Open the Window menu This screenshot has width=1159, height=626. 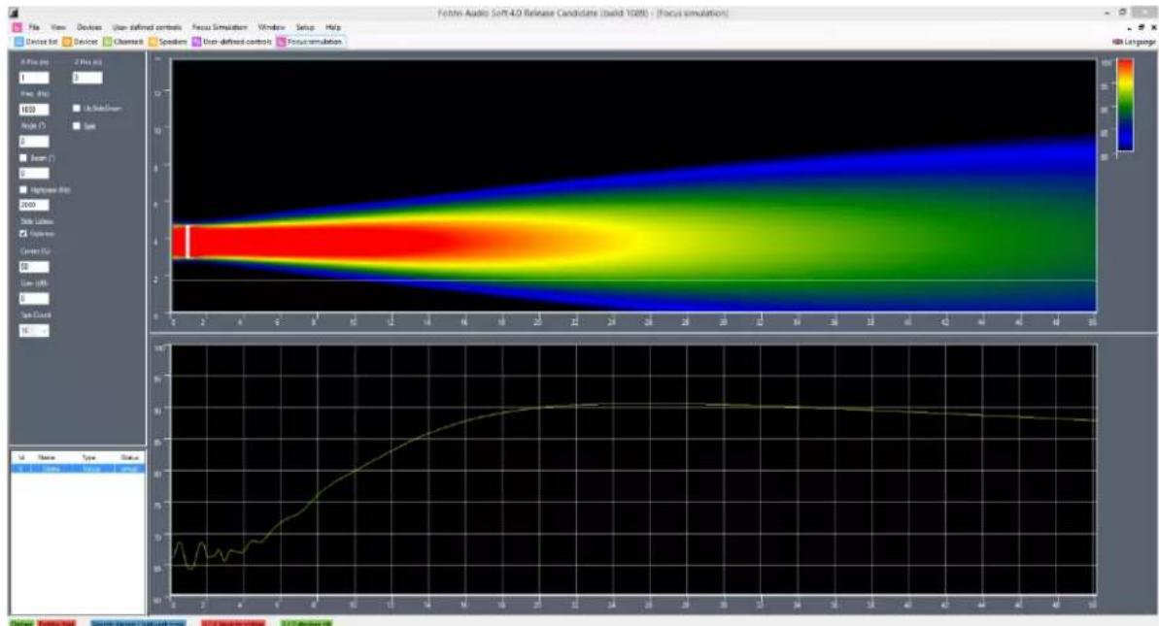click(x=271, y=27)
